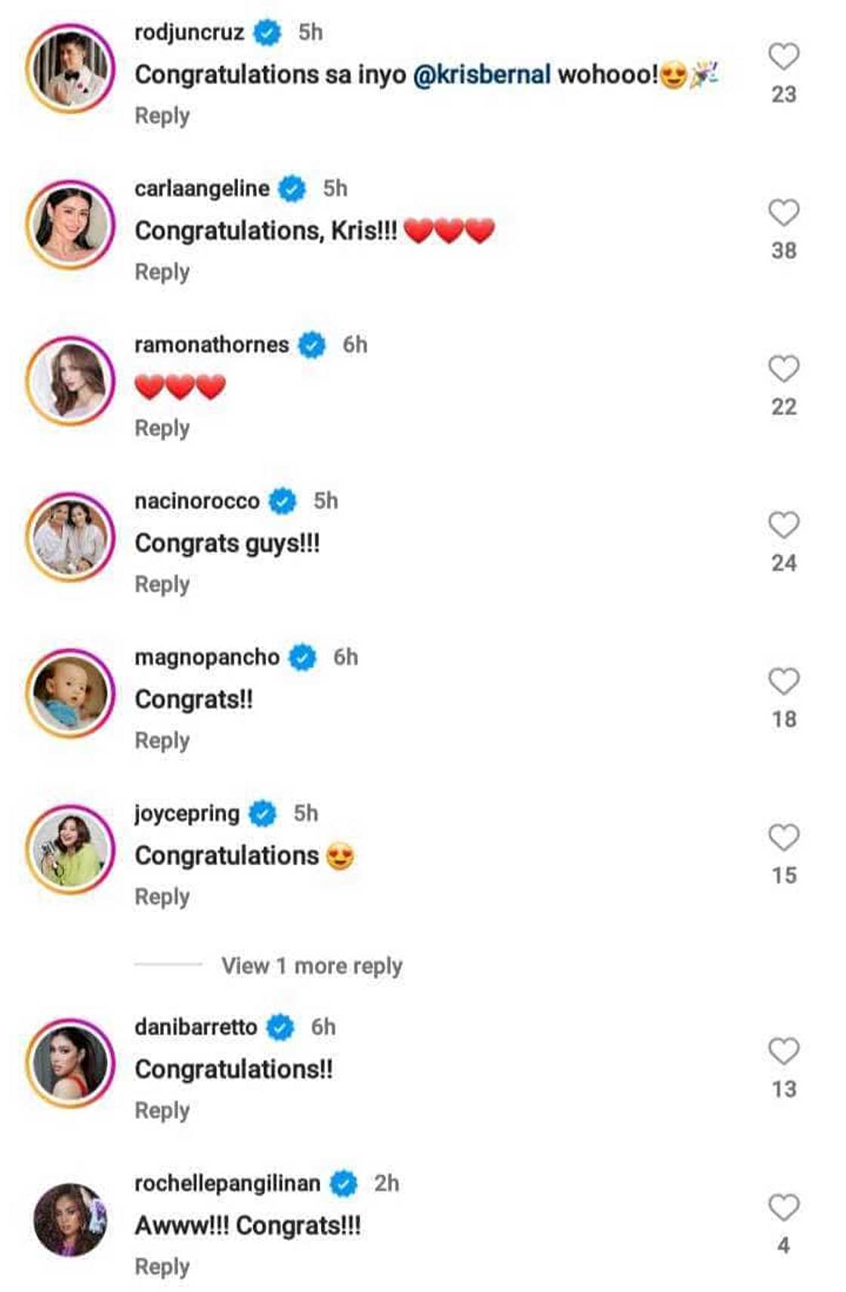Viewport: 846px width, 1292px height.
Task: Like ramonathornes' hearts comment
Action: (783, 369)
